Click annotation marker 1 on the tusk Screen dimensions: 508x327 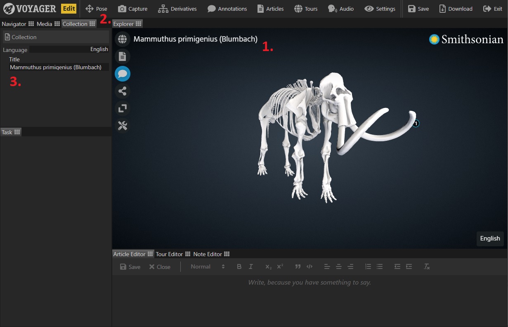(416, 124)
